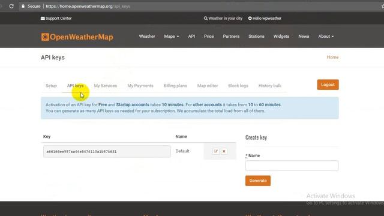
Task: Click the Generate button
Action: coord(258,181)
